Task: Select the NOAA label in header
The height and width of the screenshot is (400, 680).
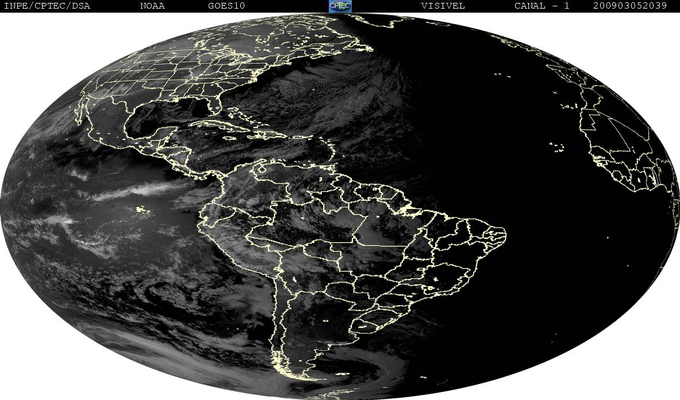Action: 152,6
